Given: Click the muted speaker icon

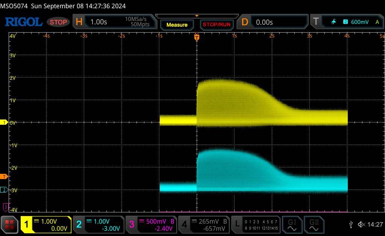Looking at the screenshot, I should (361, 224).
